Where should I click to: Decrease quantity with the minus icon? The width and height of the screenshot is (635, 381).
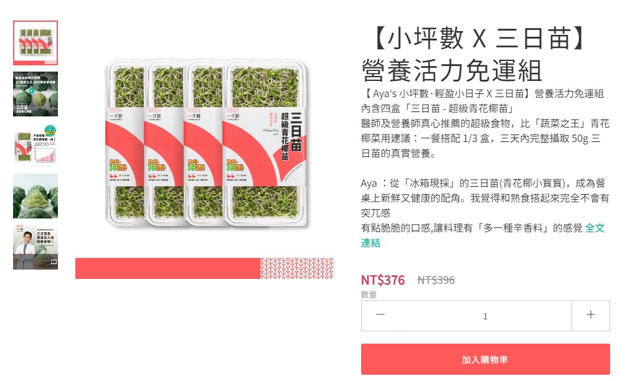click(380, 315)
